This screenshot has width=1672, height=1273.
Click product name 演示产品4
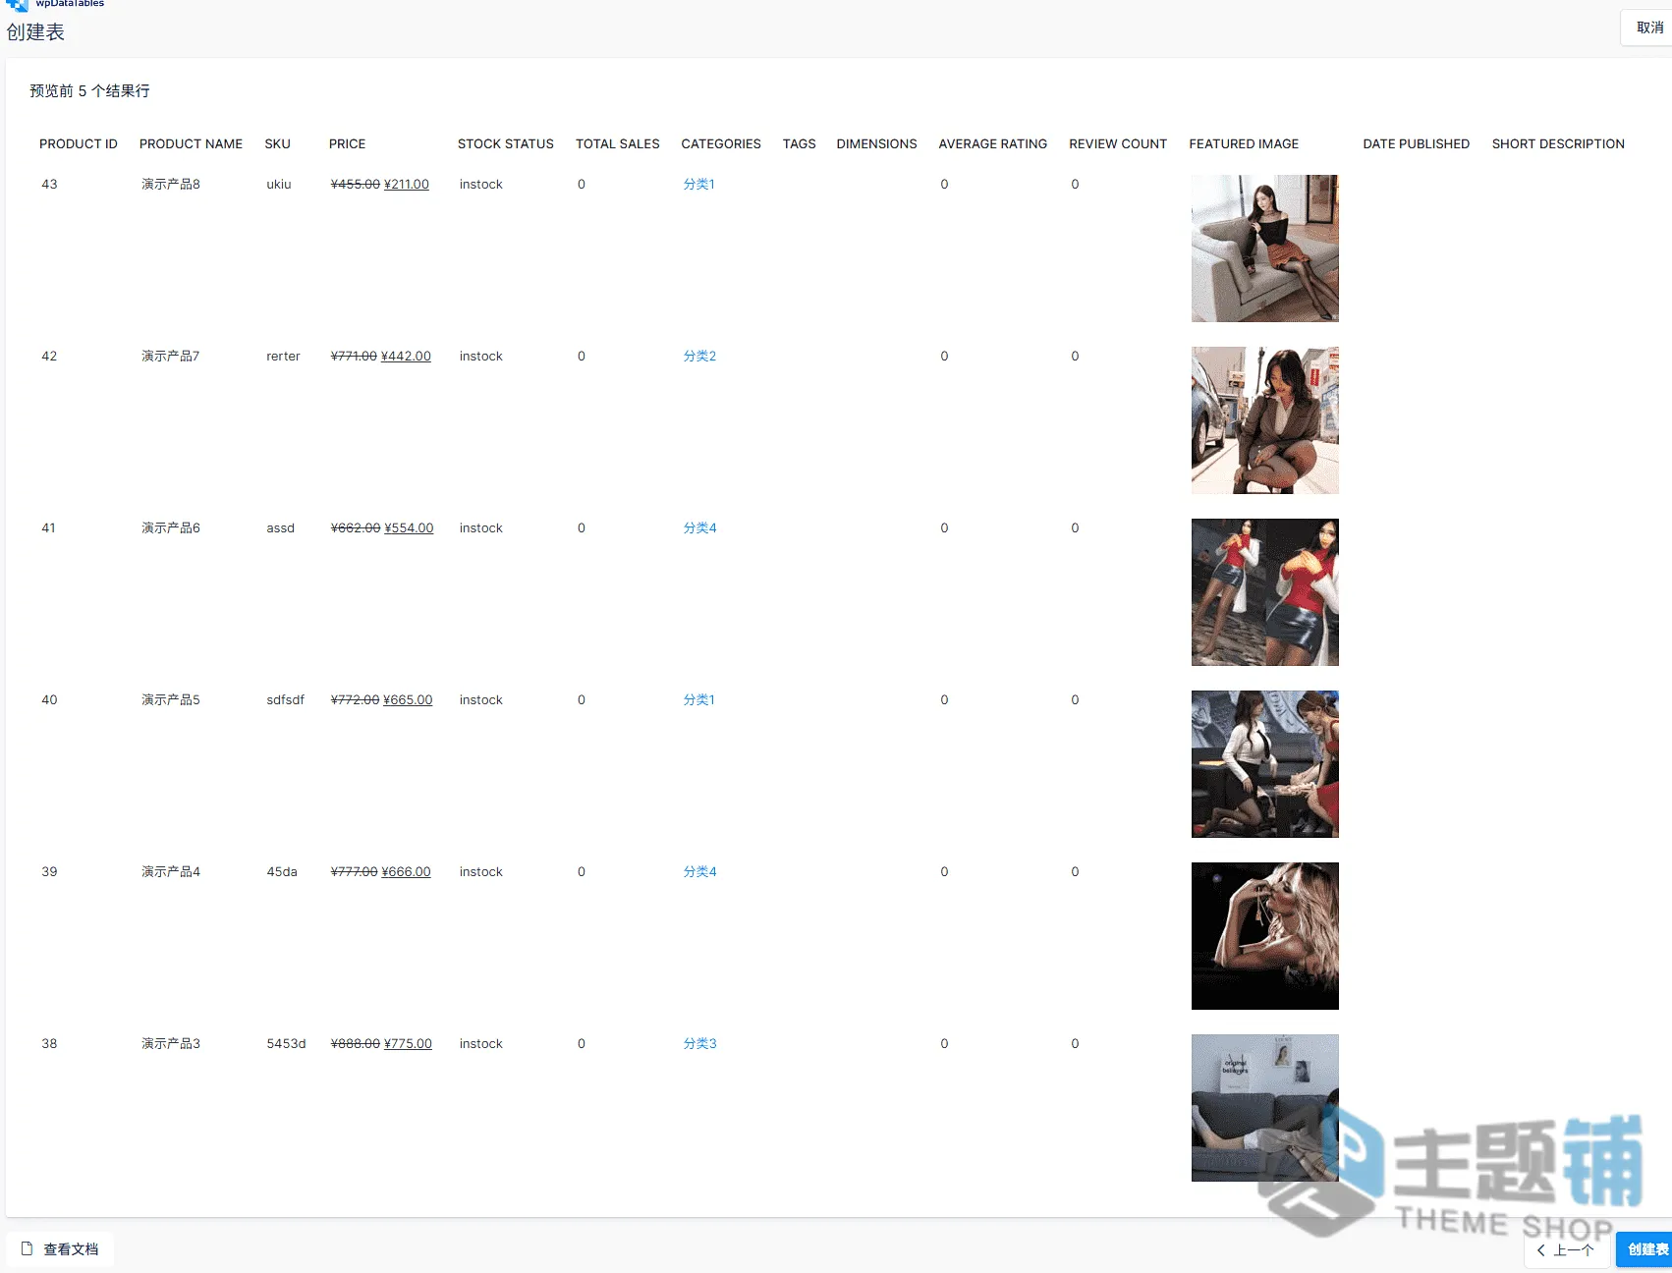[171, 871]
